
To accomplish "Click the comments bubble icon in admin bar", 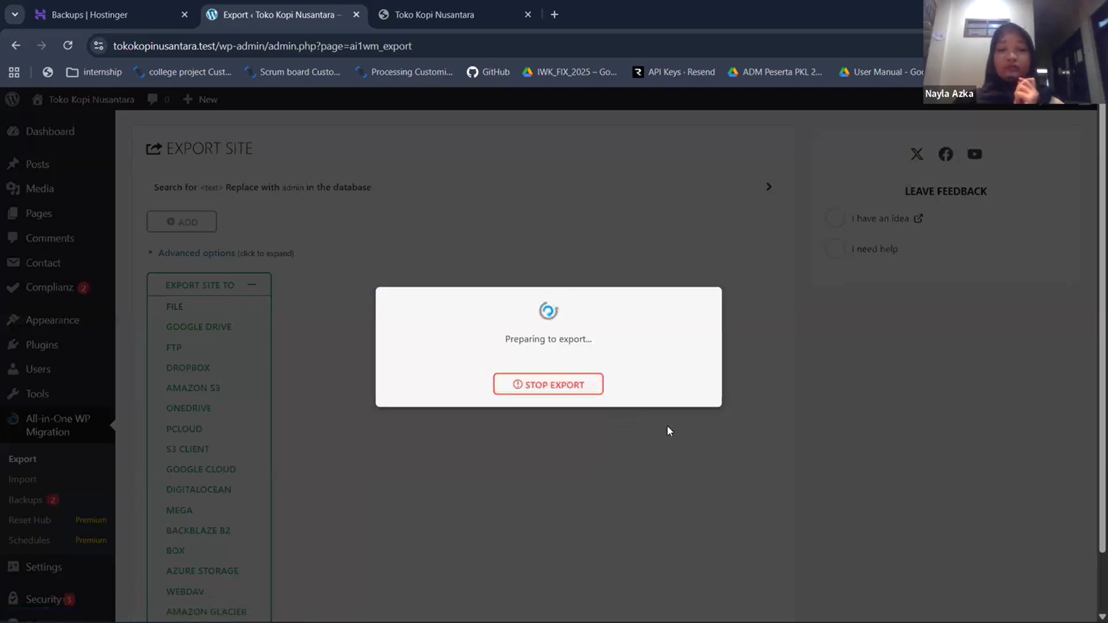I will pyautogui.click(x=152, y=99).
